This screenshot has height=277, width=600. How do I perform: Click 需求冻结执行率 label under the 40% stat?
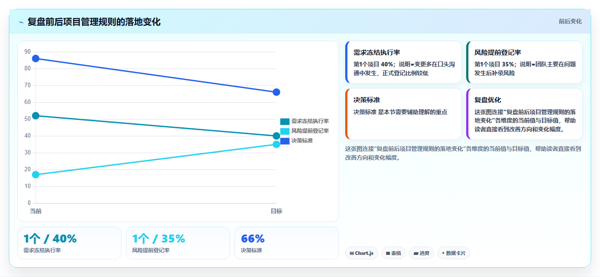tap(42, 250)
